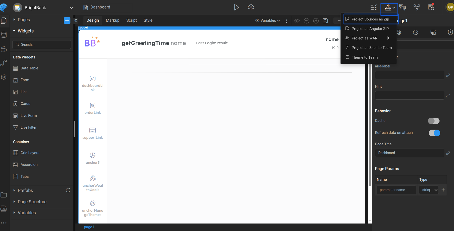The width and height of the screenshot is (454, 231).
Task: Open the database designer from the left sidebar
Action: tap(4, 35)
